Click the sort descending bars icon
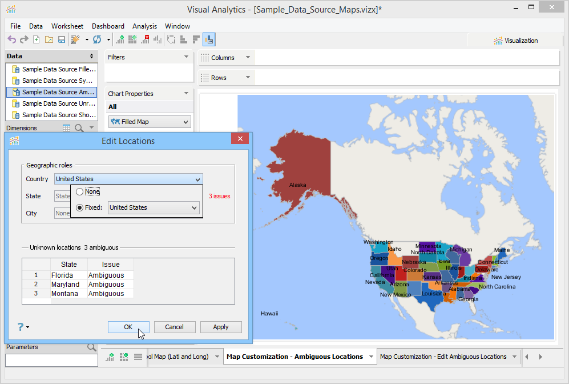569x384 pixels. pos(196,39)
